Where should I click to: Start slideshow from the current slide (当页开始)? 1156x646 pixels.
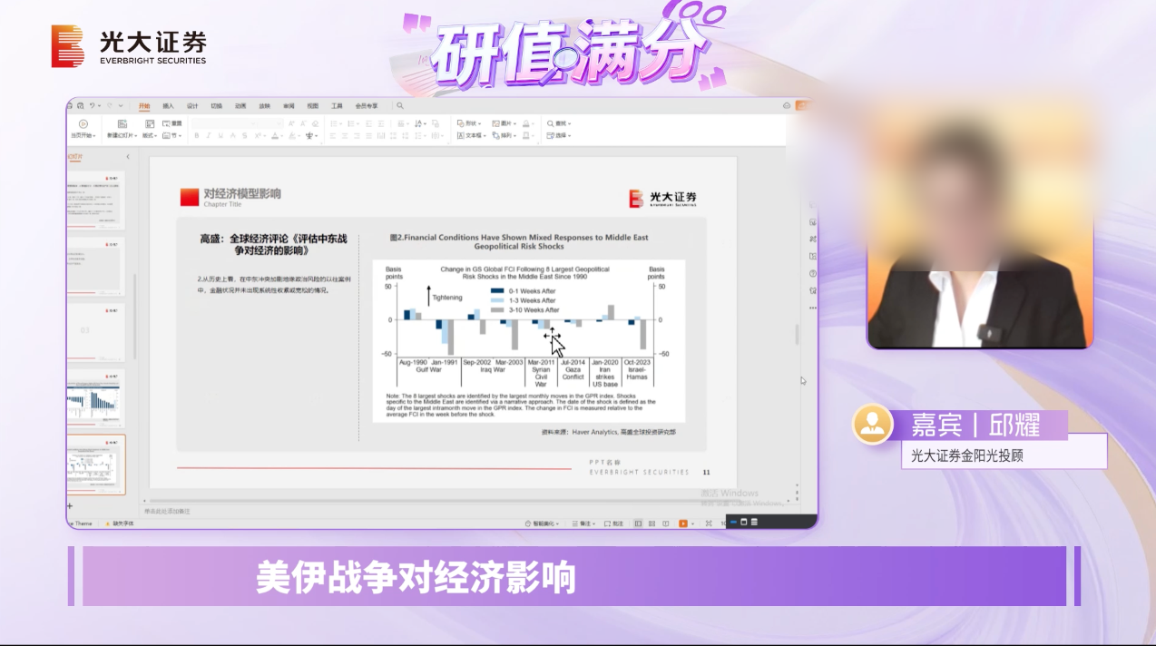click(83, 129)
